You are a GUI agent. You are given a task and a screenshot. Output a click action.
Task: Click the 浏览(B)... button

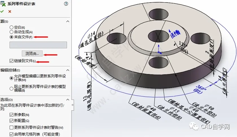tap(32, 54)
